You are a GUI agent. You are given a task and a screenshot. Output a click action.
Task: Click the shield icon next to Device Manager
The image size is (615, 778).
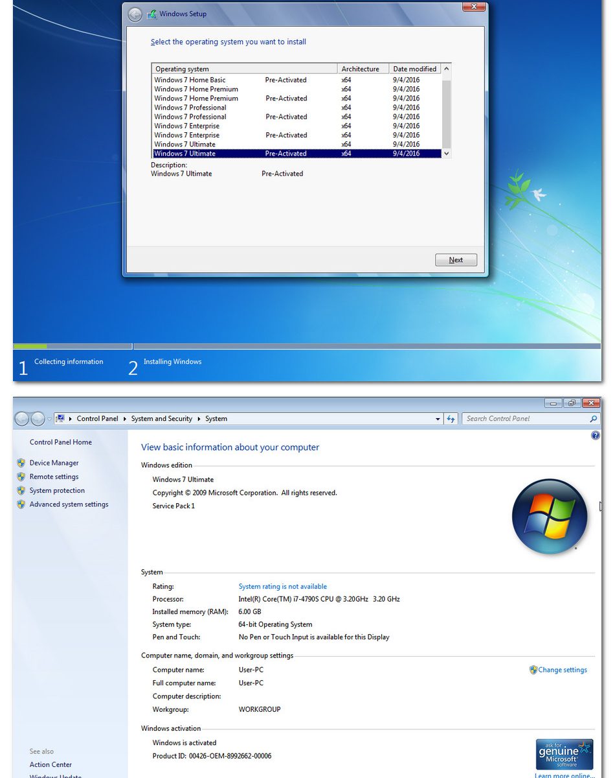21,463
